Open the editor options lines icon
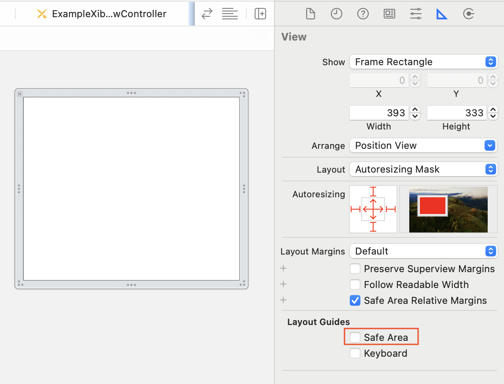The height and width of the screenshot is (384, 504). pyautogui.click(x=230, y=14)
